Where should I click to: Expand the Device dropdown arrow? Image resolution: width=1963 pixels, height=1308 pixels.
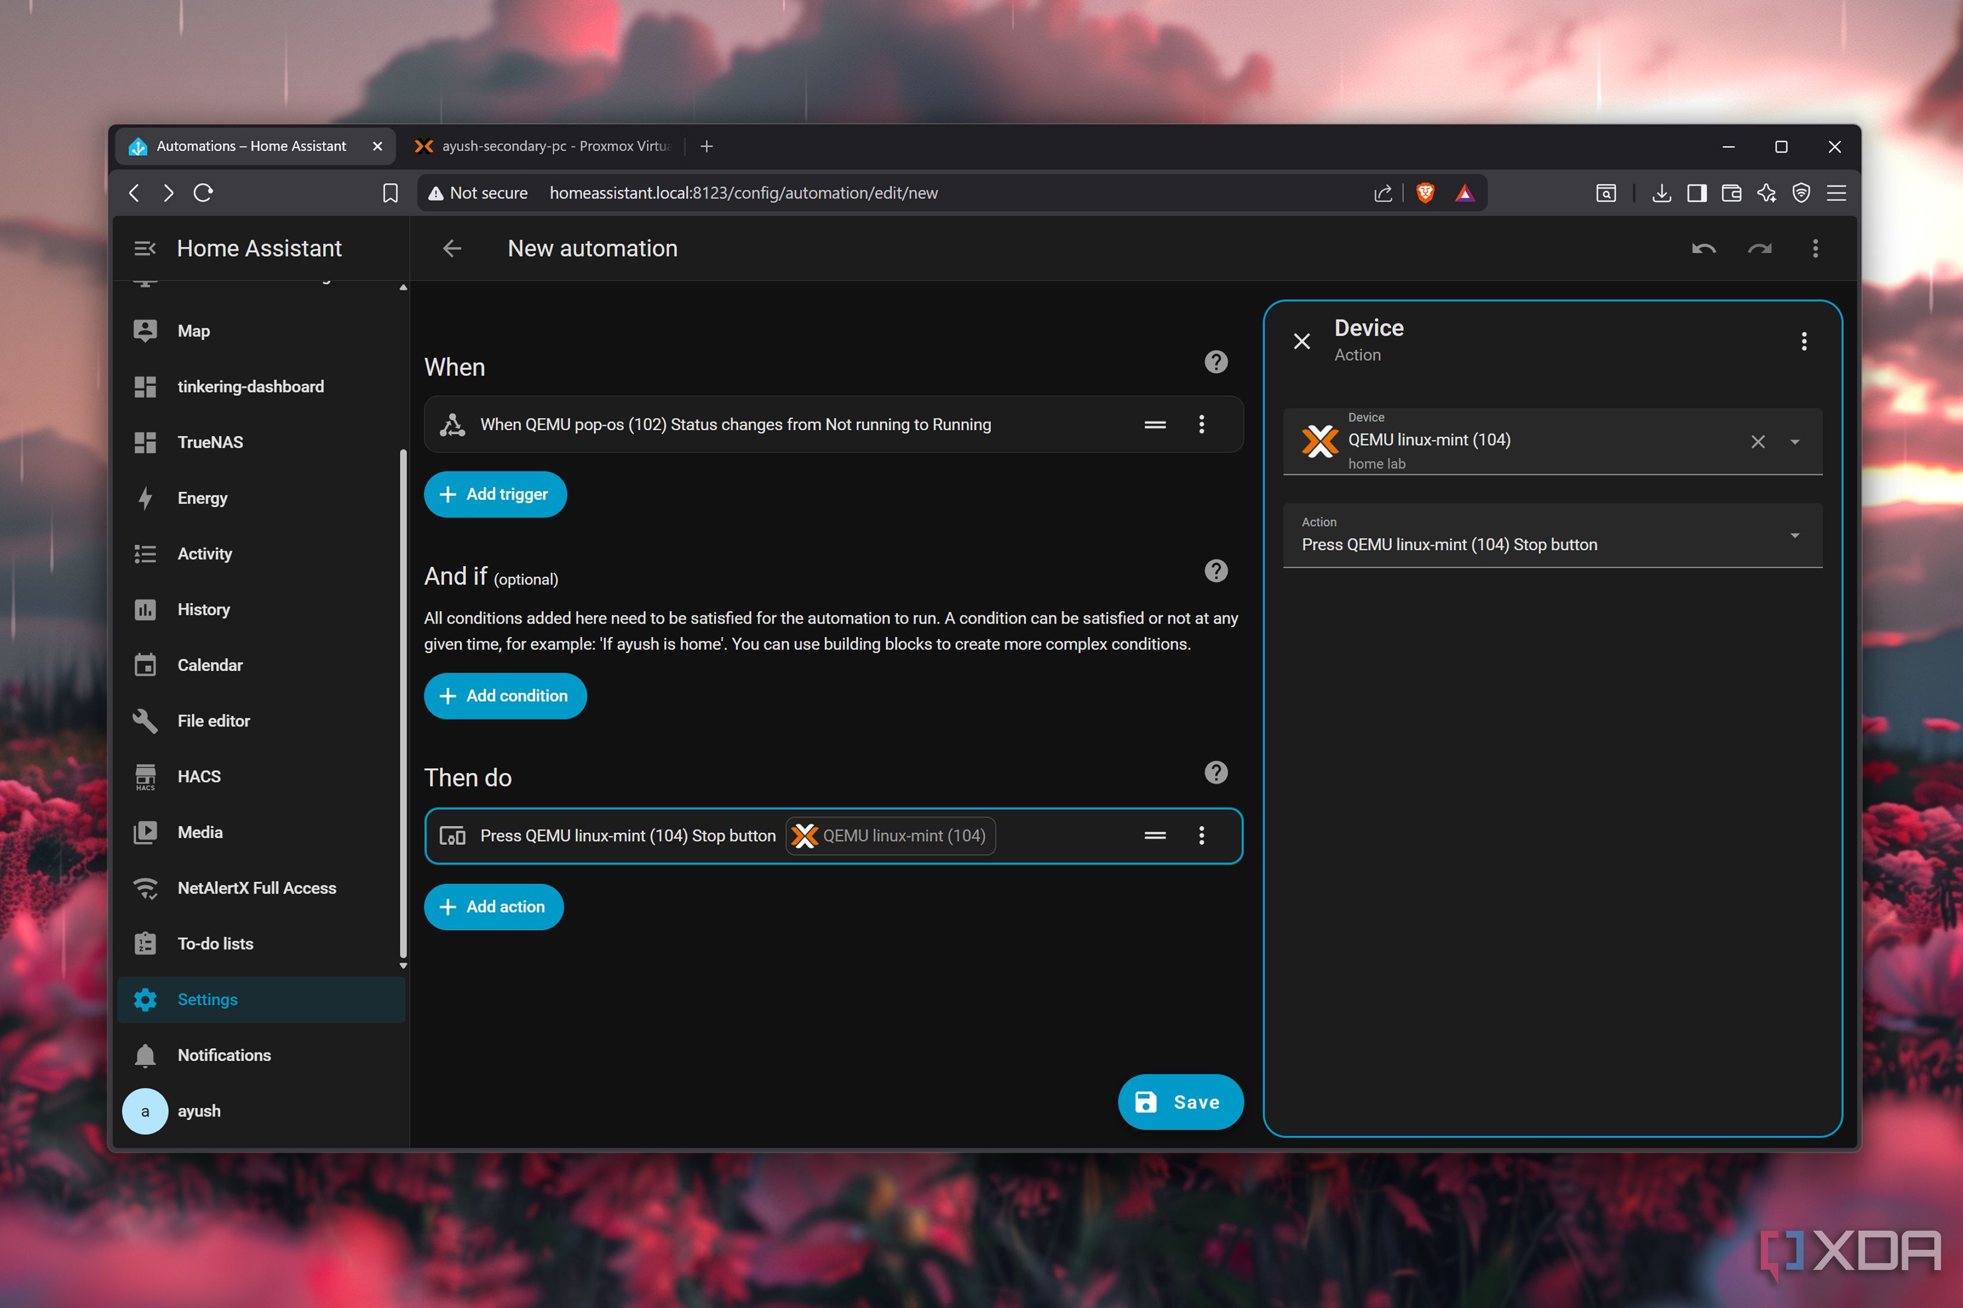point(1795,442)
